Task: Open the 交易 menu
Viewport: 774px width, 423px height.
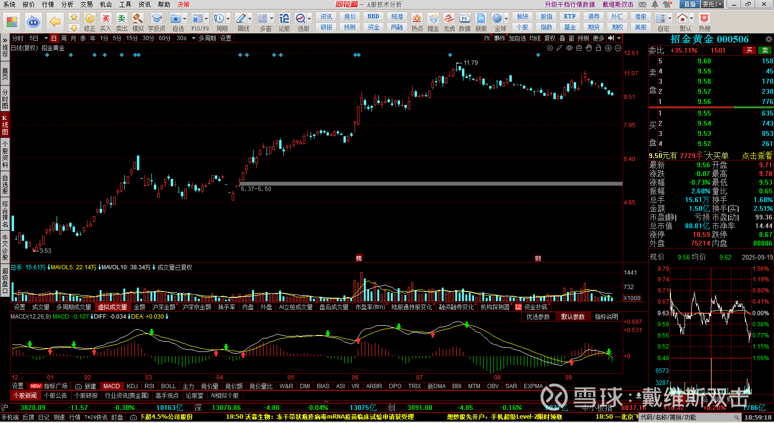Action: click(87, 4)
